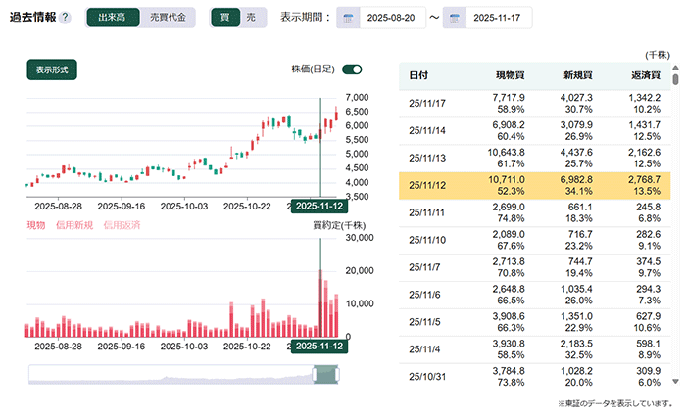Click the table scrollbar down arrow
The height and width of the screenshot is (417, 686).
coord(675,382)
